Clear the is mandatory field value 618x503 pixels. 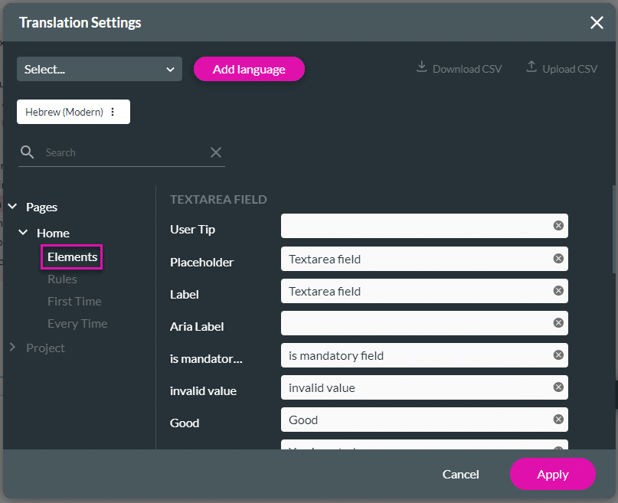(558, 355)
